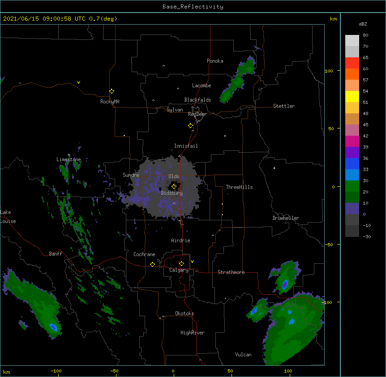
Task: Click the yellow marker south of RedDeer
Action: pyautogui.click(x=190, y=125)
